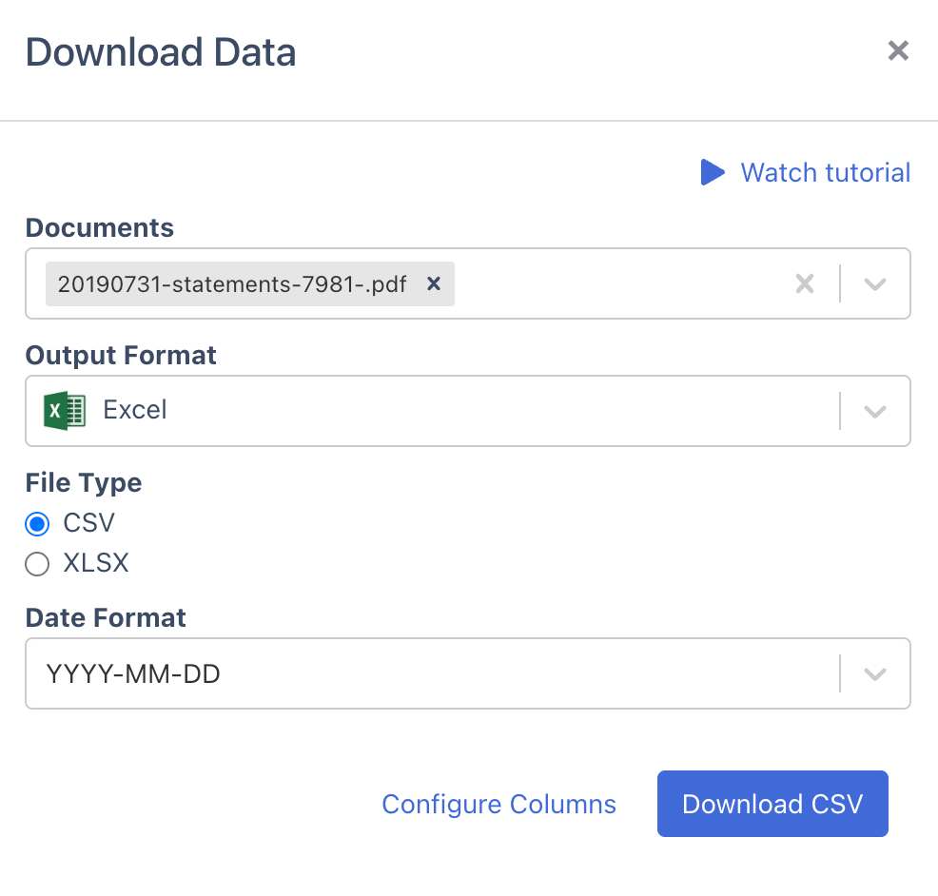This screenshot has height=896, width=938.
Task: Remove the 20190731-statements-7981-.pdf tag
Action: [x=434, y=283]
